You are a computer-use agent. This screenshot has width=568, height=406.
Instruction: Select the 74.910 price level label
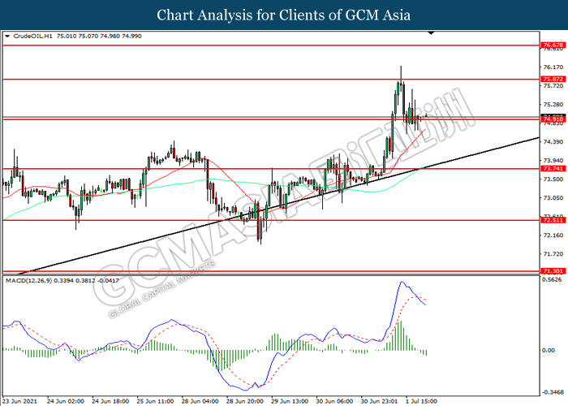(553, 119)
